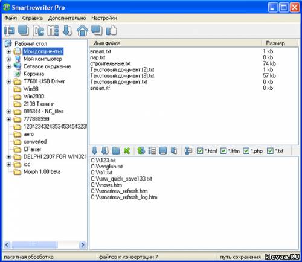The height and width of the screenshot is (262, 302).
Task: Click the Рабочий стол desktop icon
Action: 8,43
